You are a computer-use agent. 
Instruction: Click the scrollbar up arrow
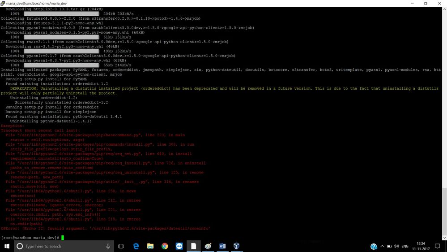point(444,9)
